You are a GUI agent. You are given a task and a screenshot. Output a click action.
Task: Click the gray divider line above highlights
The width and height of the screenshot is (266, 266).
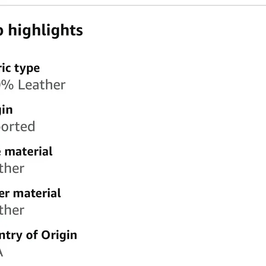pyautogui.click(x=133, y=5)
